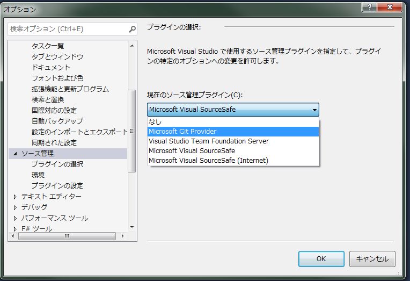The width and height of the screenshot is (410, 281).
Task: Confirm with the OK button
Action: (321, 259)
